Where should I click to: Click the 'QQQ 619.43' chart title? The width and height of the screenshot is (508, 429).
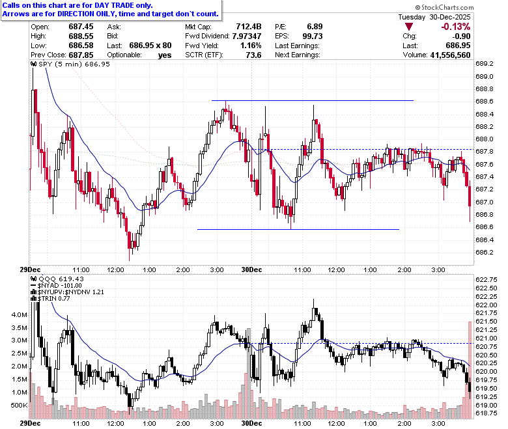[x=61, y=279]
